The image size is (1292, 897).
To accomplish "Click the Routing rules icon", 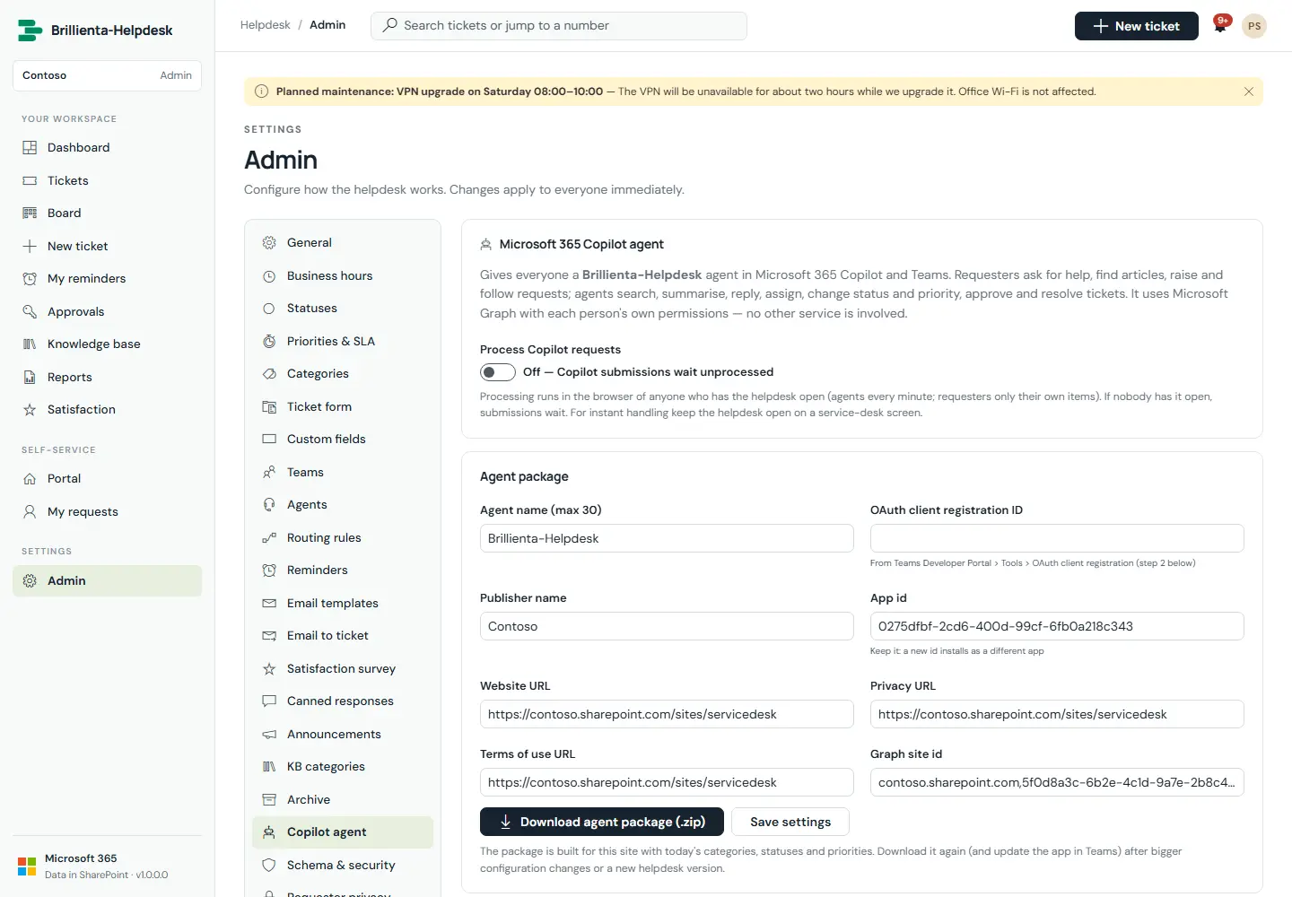I will pos(269,538).
